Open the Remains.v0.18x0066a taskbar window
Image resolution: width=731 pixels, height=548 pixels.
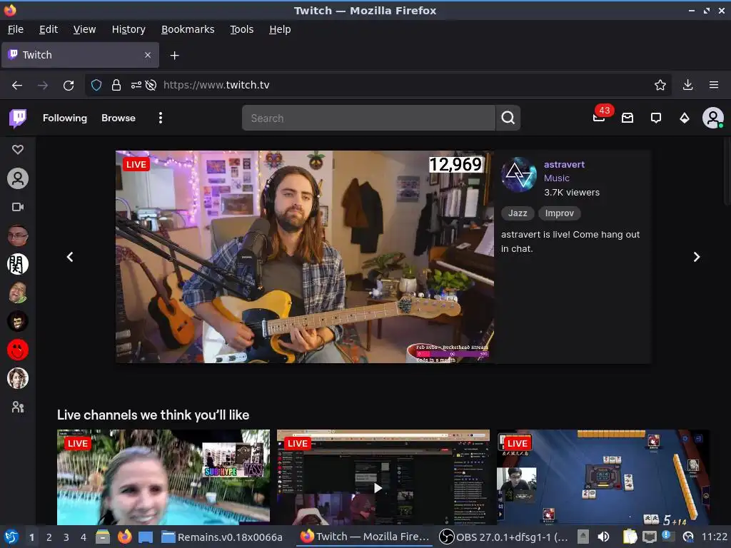[x=222, y=537]
